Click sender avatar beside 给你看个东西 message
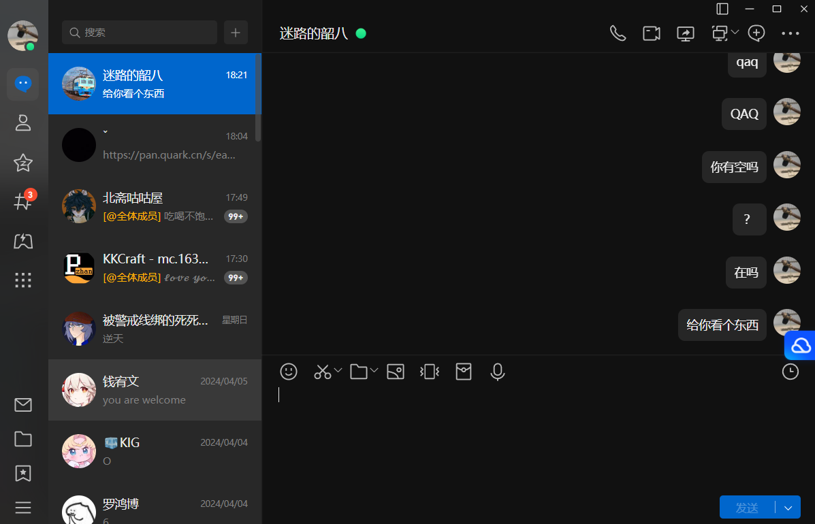This screenshot has width=815, height=524. tap(787, 323)
